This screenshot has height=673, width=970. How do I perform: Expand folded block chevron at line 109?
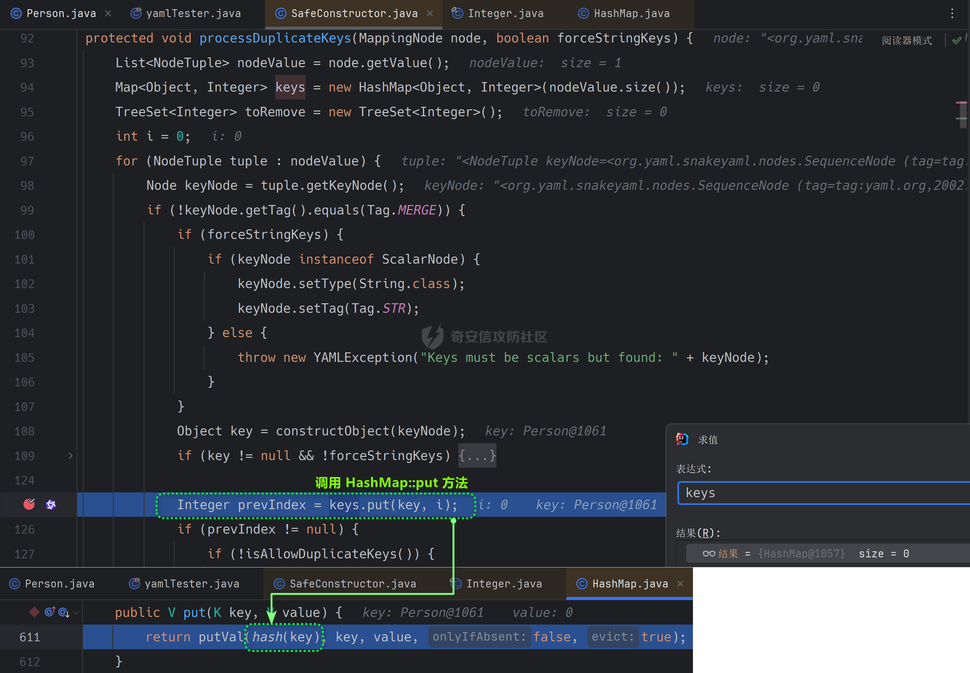tap(70, 455)
